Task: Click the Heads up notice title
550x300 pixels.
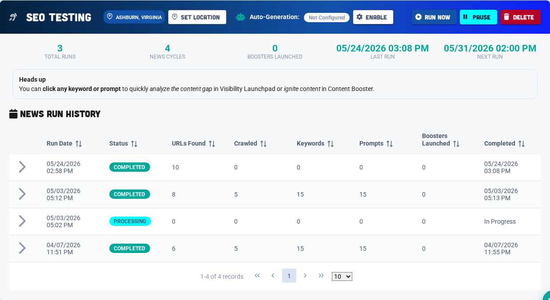Action: click(x=32, y=79)
